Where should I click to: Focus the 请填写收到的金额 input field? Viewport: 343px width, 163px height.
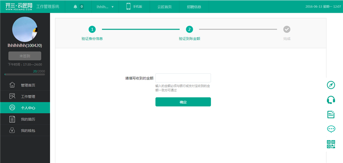[183, 78]
